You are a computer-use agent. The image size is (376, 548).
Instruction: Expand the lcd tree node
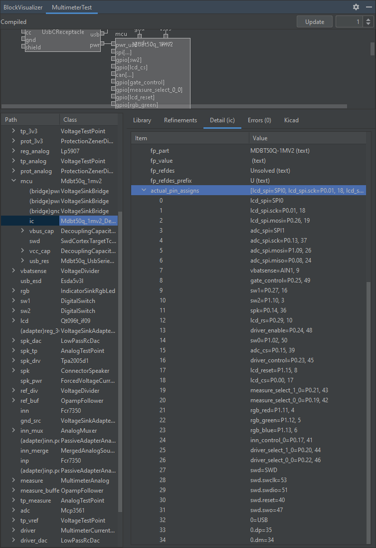13,321
